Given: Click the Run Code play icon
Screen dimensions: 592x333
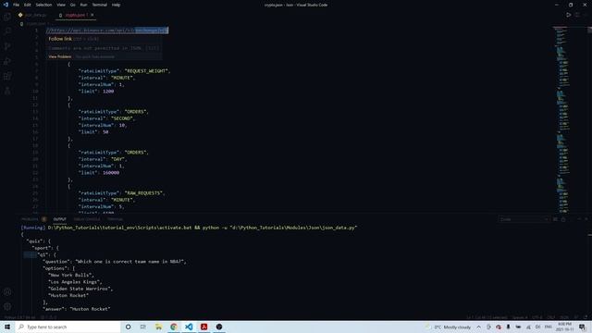Looking at the screenshot, I should coord(568,15).
